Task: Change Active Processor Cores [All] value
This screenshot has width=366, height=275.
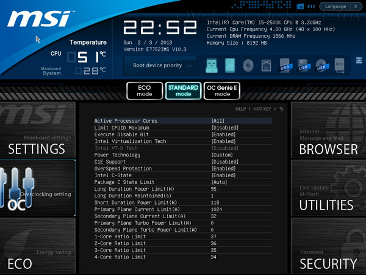Action: [218, 121]
